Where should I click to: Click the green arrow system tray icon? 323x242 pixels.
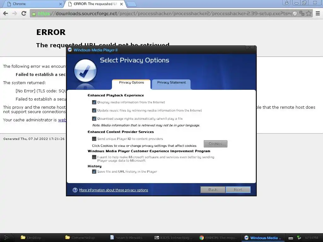(x=299, y=238)
